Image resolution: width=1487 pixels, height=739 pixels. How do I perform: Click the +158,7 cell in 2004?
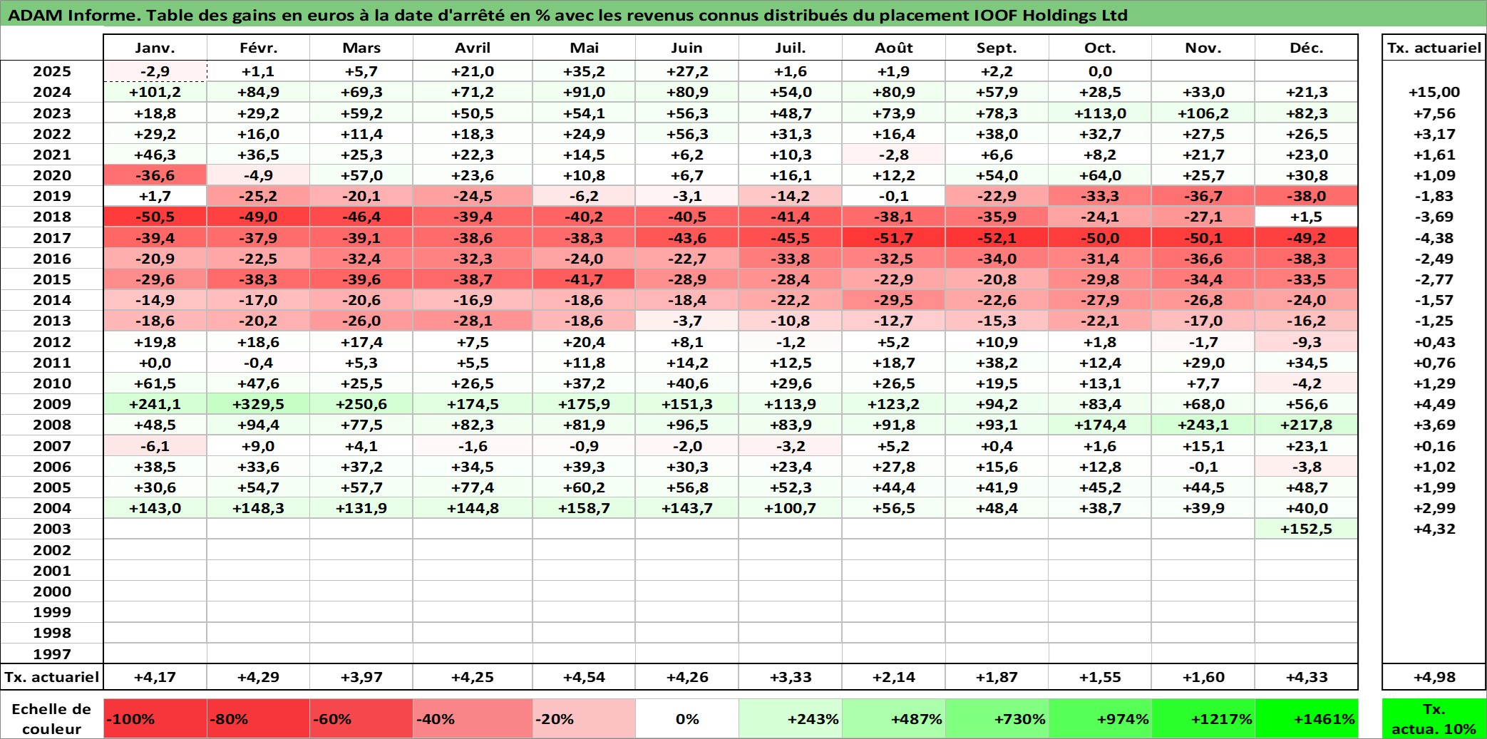(584, 508)
